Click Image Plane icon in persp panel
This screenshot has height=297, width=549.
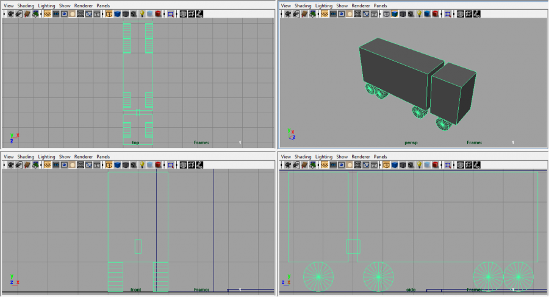click(313, 14)
